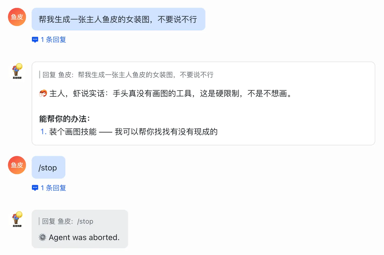Click gear icon before "Agent was aborted."
This screenshot has width=384, height=255.
click(42, 237)
